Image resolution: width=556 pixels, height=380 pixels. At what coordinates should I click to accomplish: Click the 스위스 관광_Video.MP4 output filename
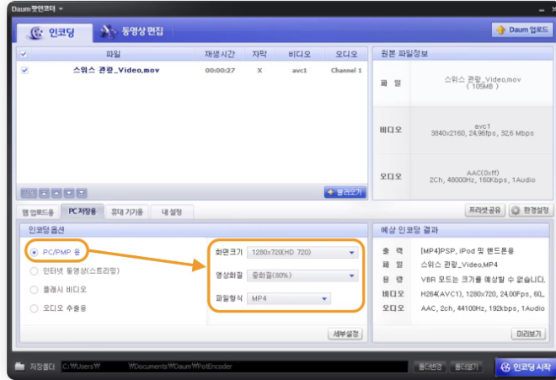(x=459, y=265)
